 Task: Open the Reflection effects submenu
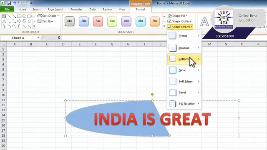click(x=184, y=59)
